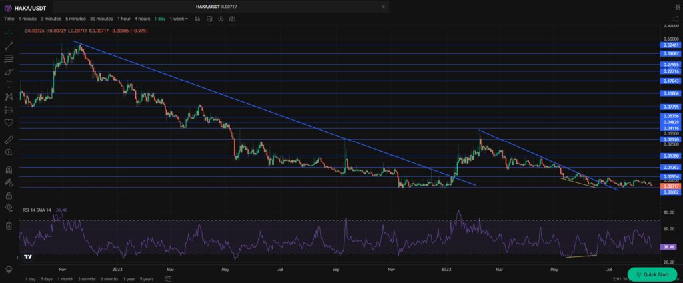Screen dimensions: 683x283
Task: Select the Time chart option
Action: (9, 19)
